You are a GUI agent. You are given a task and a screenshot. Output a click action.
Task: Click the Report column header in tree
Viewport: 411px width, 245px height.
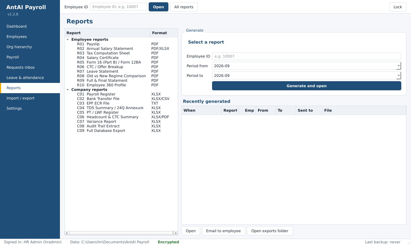[x=108, y=33]
